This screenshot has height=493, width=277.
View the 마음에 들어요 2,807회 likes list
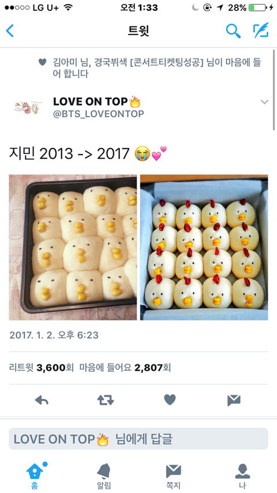click(x=125, y=367)
